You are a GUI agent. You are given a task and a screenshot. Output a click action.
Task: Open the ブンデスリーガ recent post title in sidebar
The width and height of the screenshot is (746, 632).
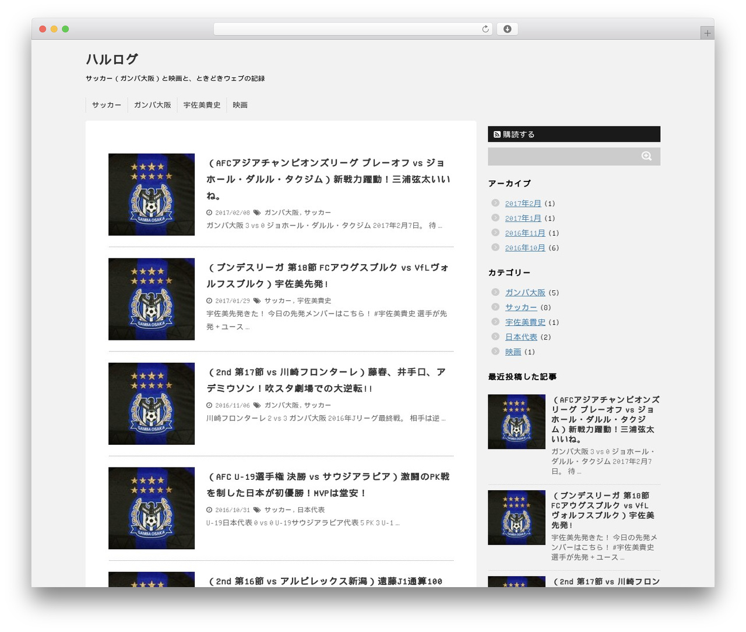click(x=603, y=510)
